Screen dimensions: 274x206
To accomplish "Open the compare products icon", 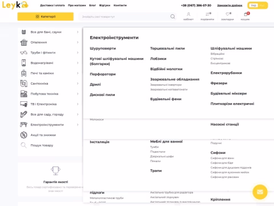I will click(x=208, y=14).
